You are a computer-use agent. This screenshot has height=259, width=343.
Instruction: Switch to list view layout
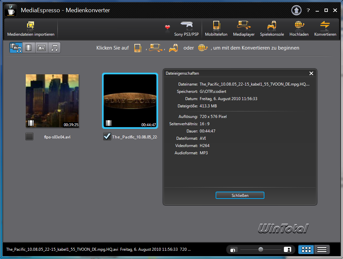pos(322,249)
